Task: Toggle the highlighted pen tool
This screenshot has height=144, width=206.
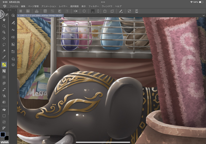Action: (x=4, y=64)
